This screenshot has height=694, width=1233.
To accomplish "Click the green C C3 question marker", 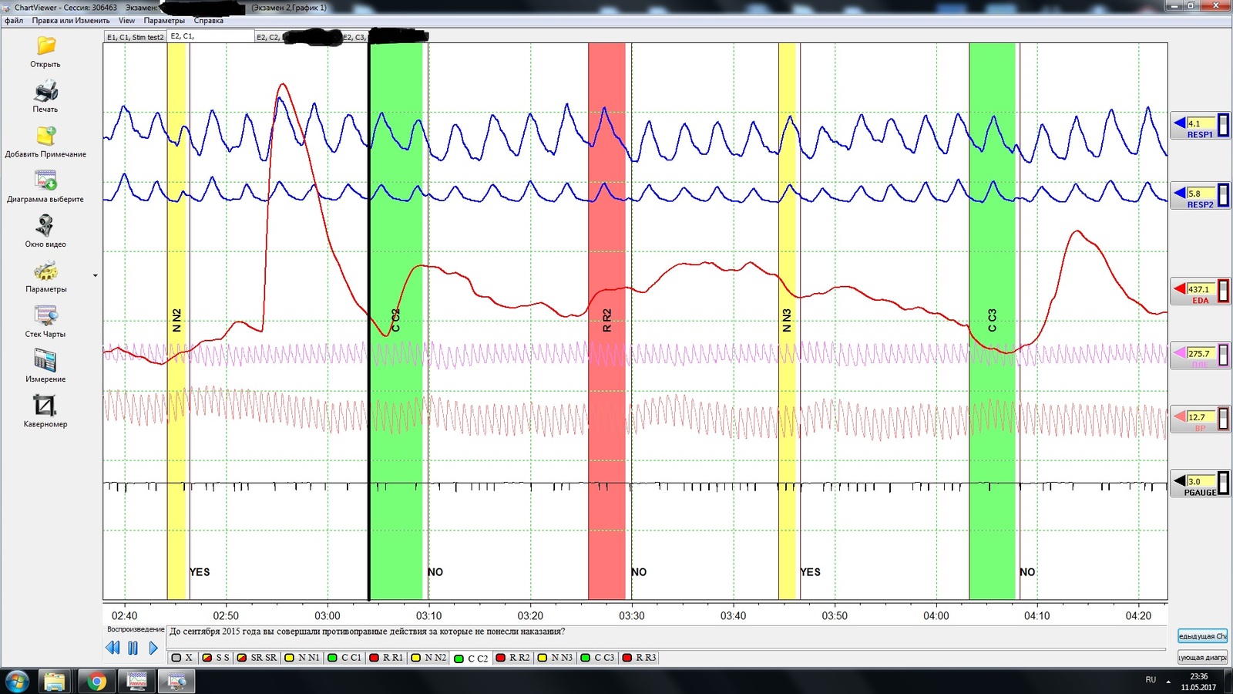I will point(992,321).
